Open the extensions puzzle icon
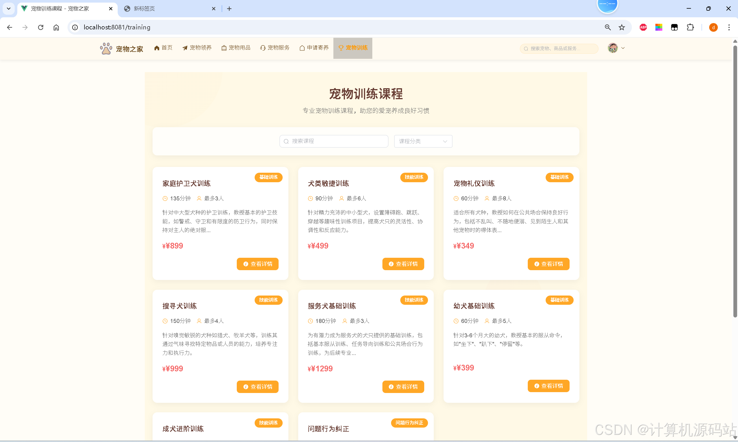Screen dimensions: 738x442 tap(690, 27)
